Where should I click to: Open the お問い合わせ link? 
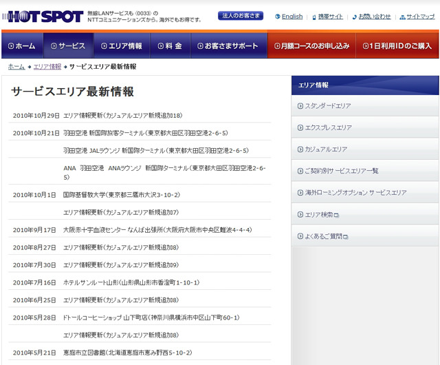click(x=375, y=17)
